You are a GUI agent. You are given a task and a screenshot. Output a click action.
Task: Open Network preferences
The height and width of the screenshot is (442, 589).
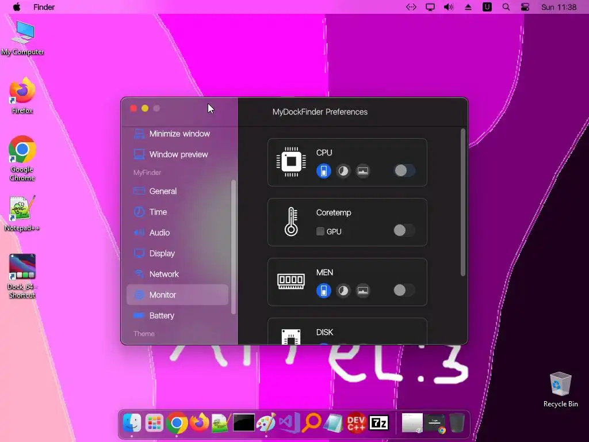coord(177,274)
